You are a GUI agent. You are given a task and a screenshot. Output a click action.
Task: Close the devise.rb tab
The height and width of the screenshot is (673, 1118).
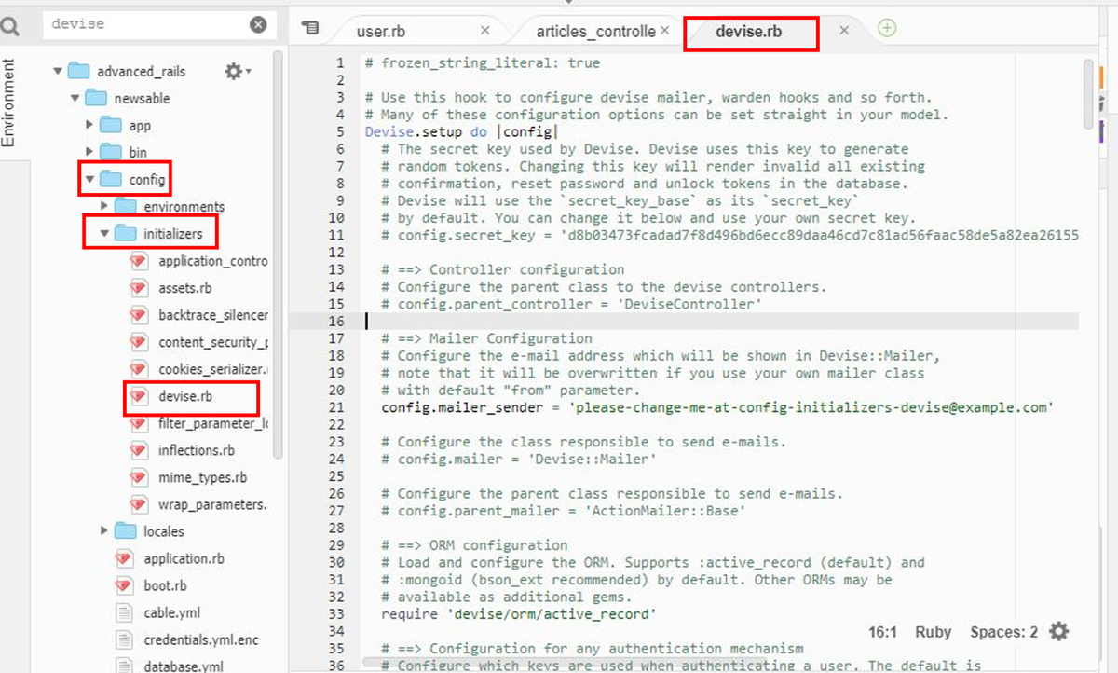844,31
